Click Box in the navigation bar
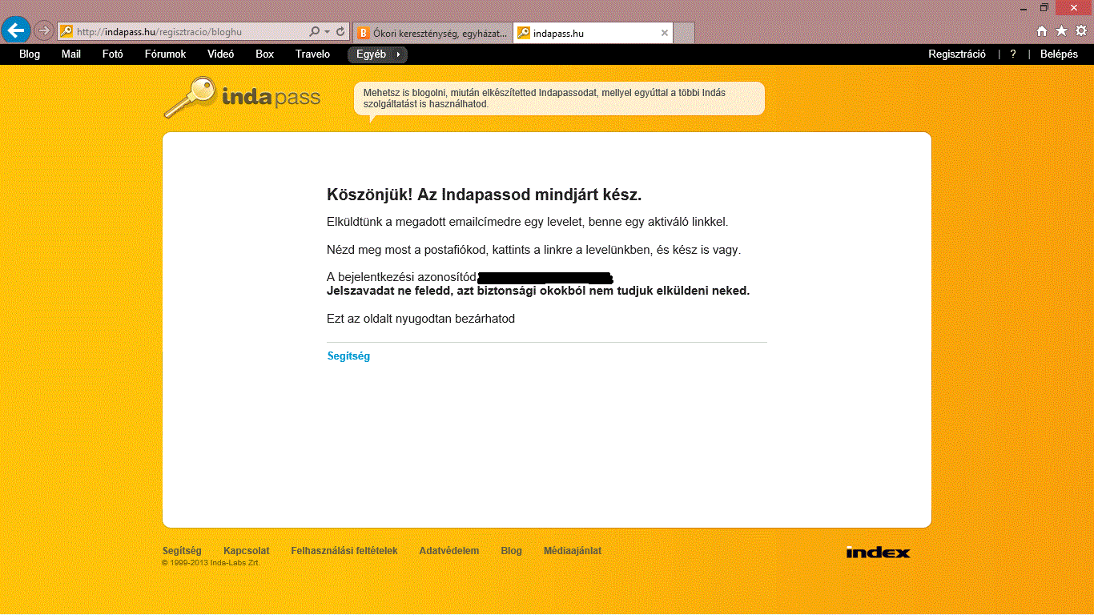1094x615 pixels. tap(265, 54)
